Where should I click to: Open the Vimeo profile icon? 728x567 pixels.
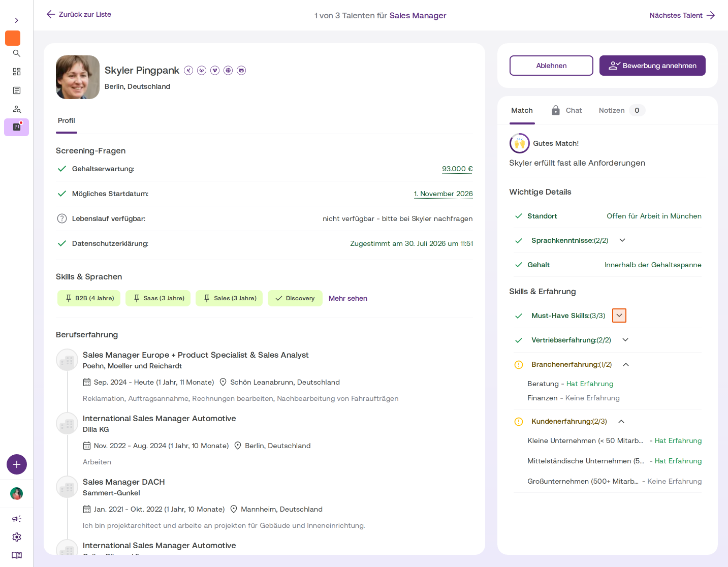215,70
